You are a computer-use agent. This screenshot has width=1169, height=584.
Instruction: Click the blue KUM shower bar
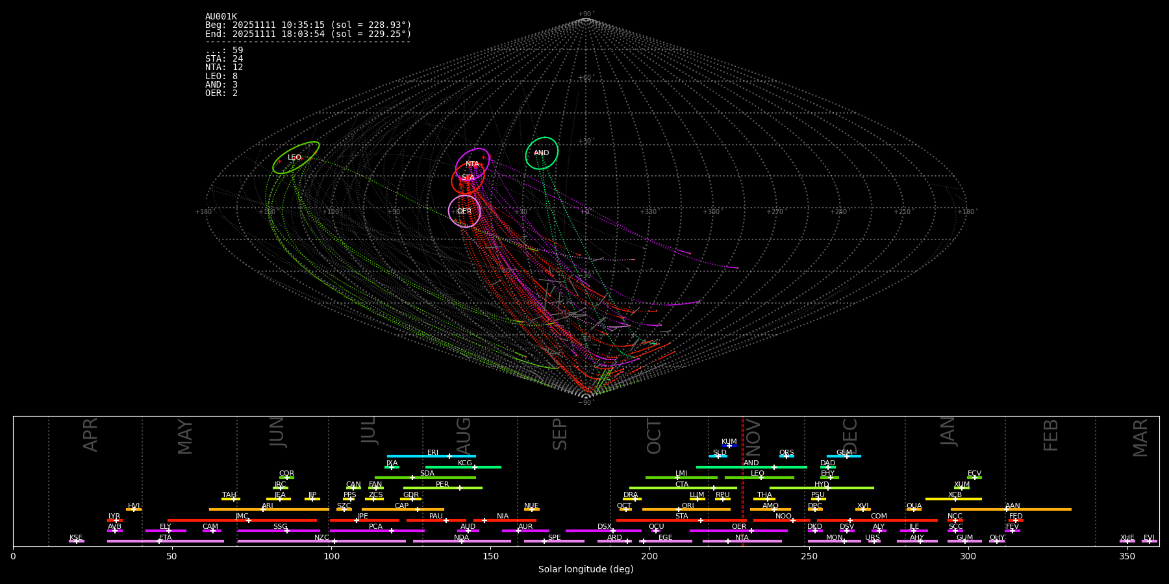click(x=729, y=446)
